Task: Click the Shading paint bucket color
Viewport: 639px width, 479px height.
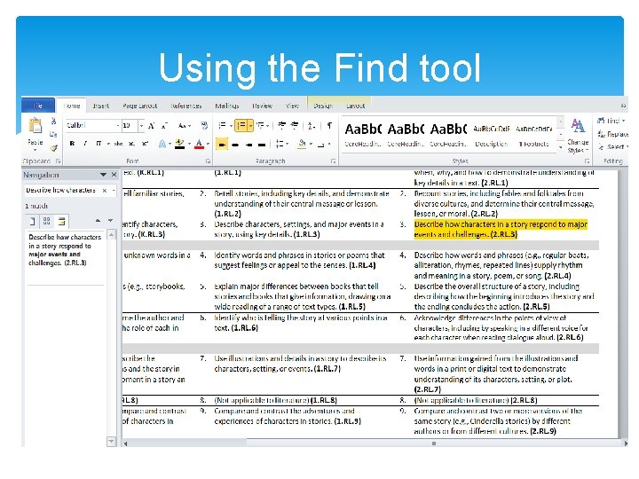Action: 302,144
